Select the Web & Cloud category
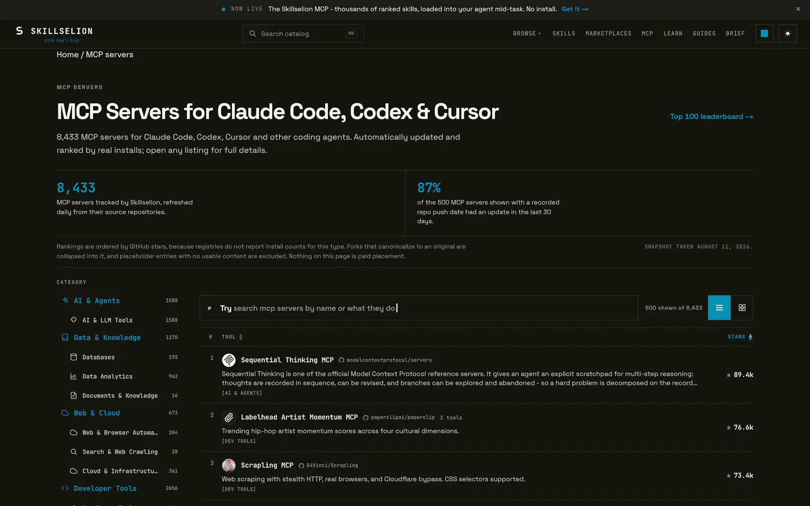 (97, 413)
